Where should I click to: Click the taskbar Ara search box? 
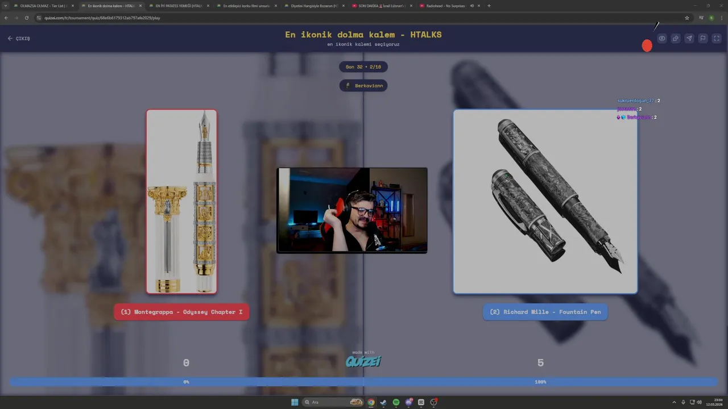point(333,402)
